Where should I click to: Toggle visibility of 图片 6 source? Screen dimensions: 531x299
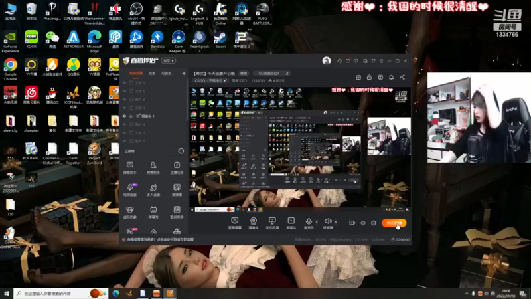(x=124, y=99)
